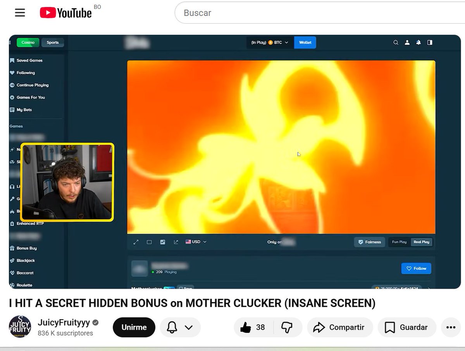The width and height of the screenshot is (465, 351).
Task: Open Saved Games in casino sidebar
Action: coord(26,60)
